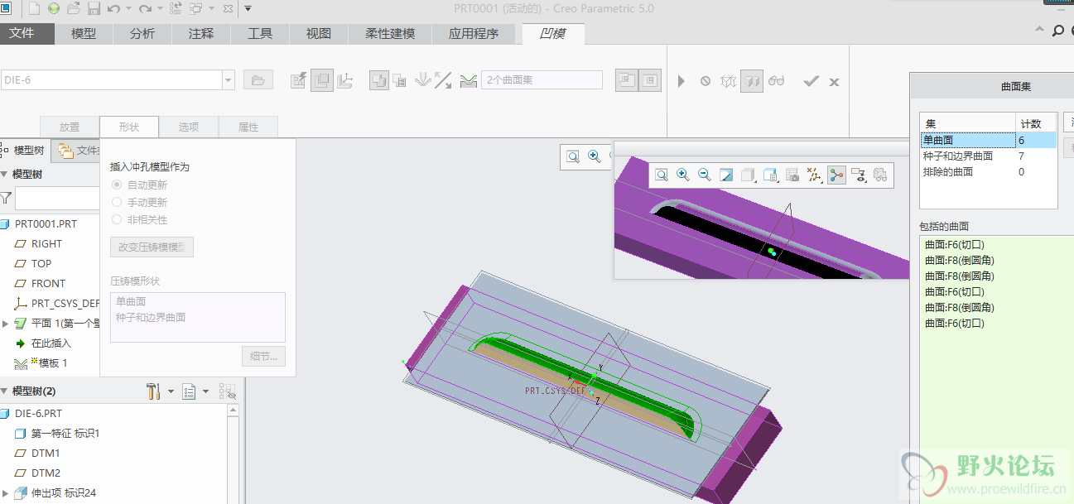Toggle the interface placement icon
The height and width of the screenshot is (504, 1074).
point(322,80)
